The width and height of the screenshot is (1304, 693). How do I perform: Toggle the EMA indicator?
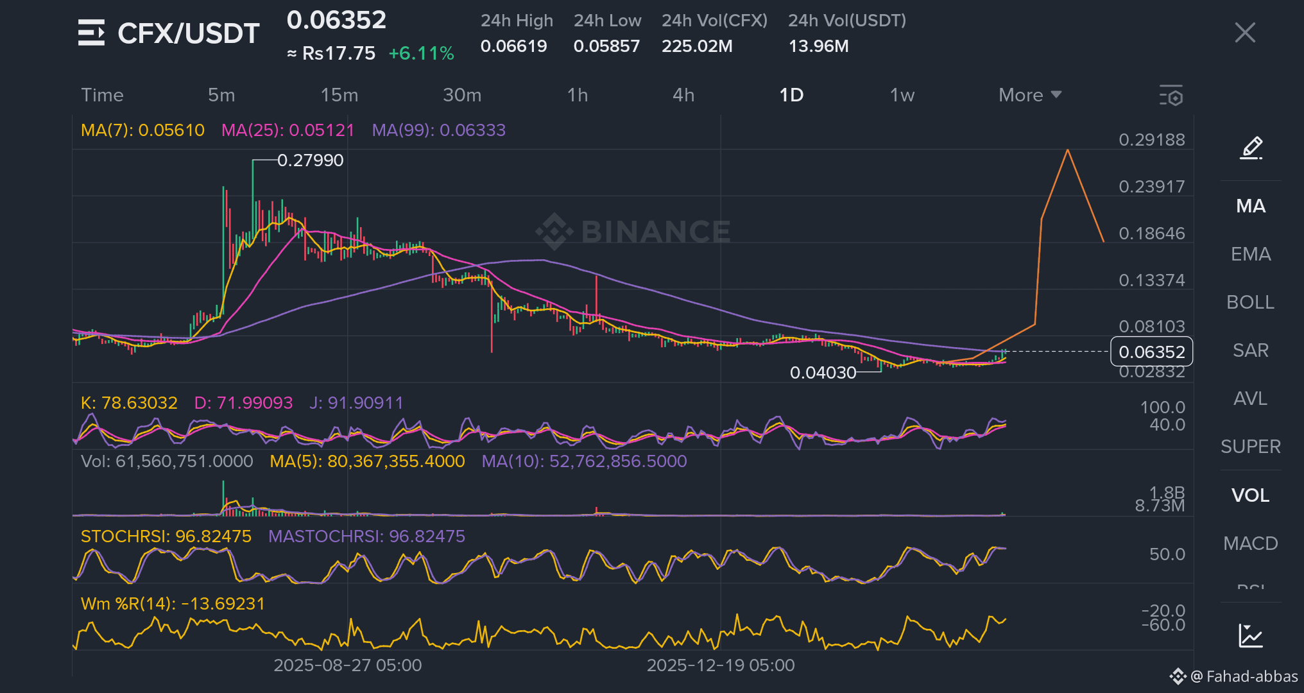(x=1251, y=254)
